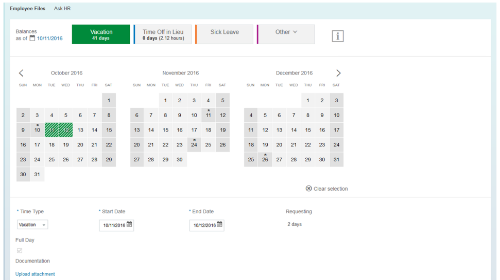Click into the End Date field

tap(206, 225)
